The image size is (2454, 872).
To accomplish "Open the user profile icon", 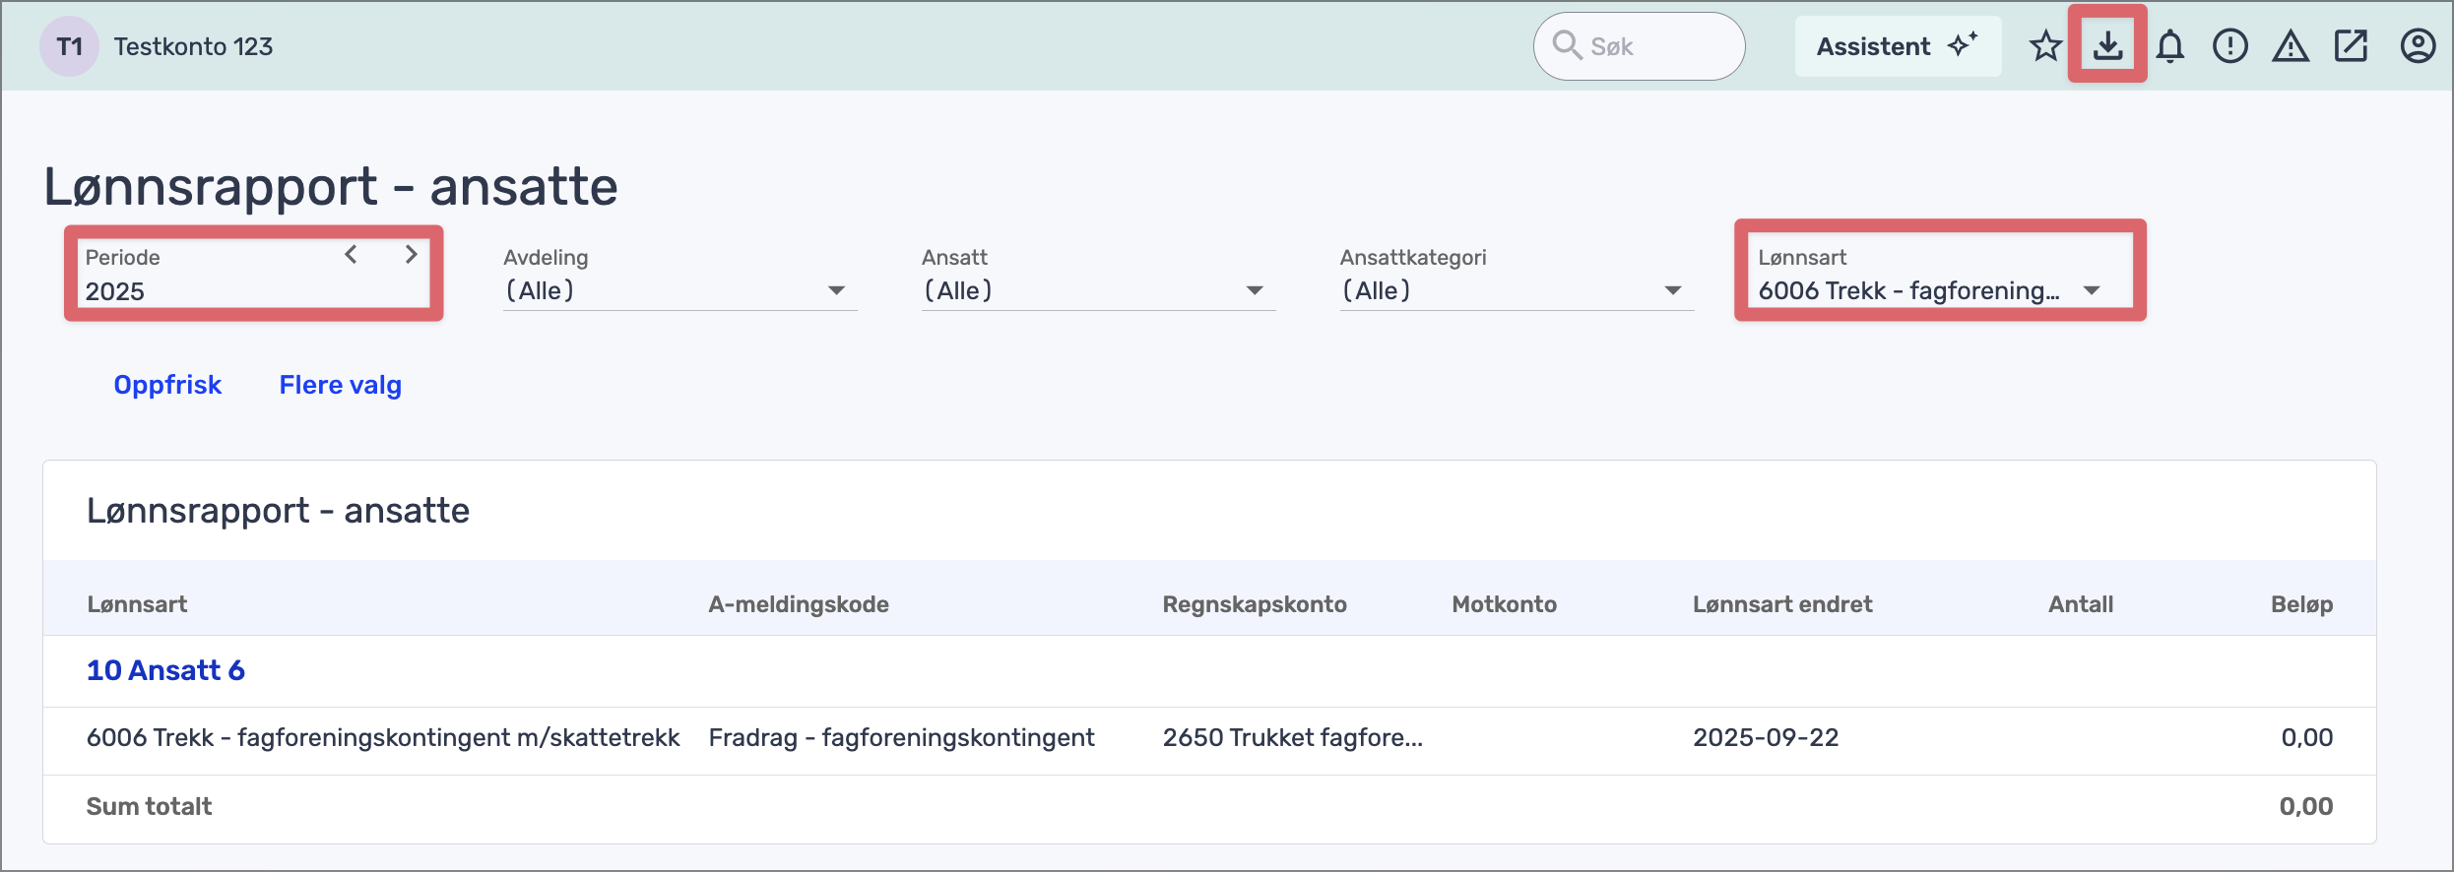I will tap(2418, 46).
